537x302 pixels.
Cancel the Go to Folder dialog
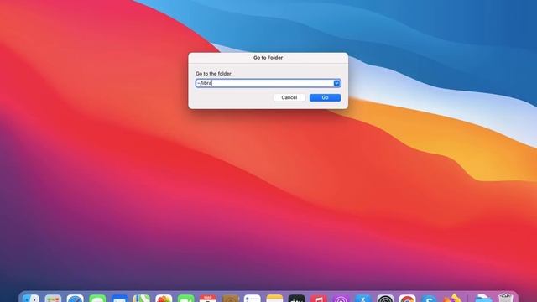tap(289, 97)
